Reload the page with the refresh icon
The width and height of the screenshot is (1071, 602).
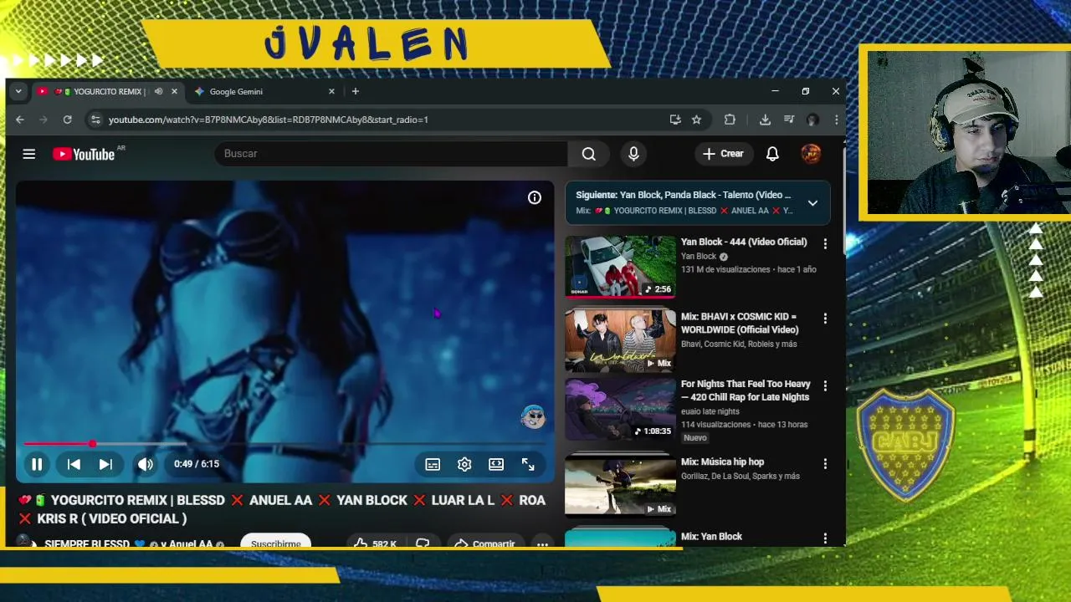[67, 120]
